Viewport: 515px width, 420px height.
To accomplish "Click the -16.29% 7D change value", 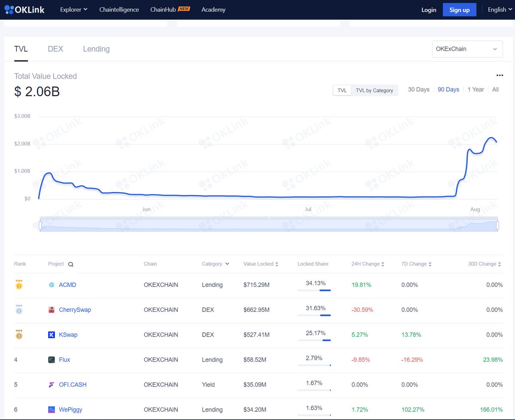I will (x=412, y=359).
